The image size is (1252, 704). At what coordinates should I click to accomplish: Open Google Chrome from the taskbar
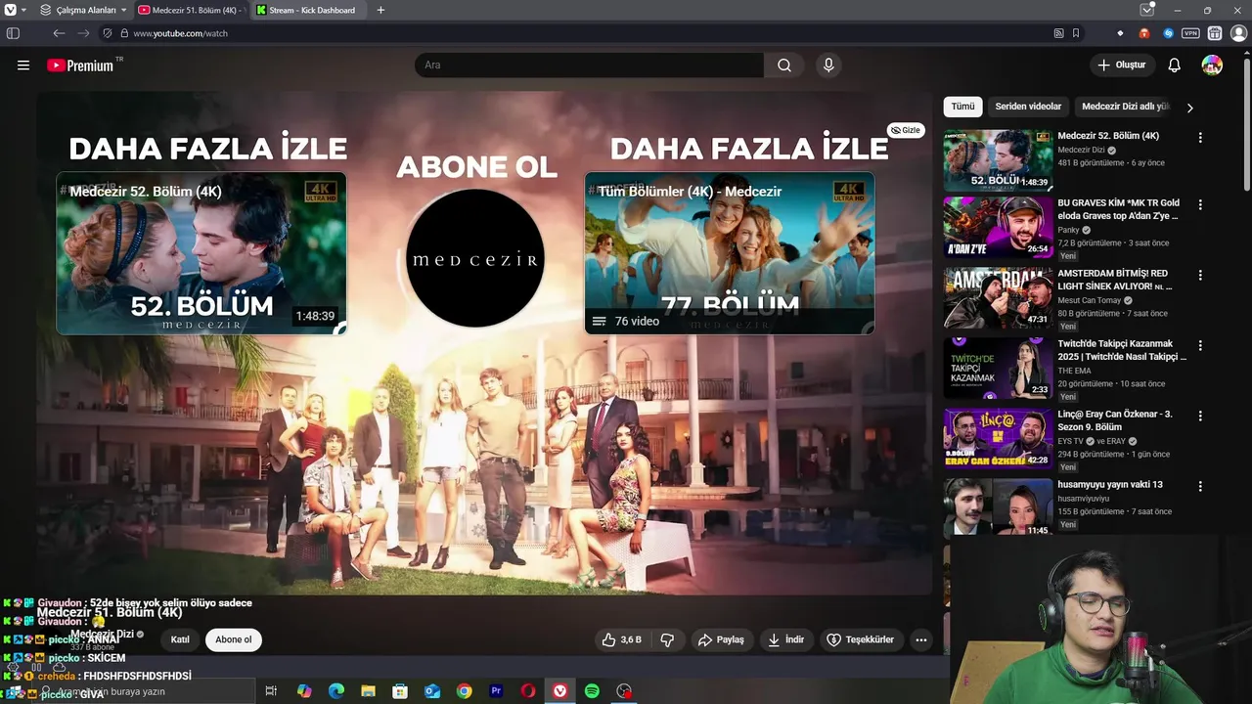point(464,691)
